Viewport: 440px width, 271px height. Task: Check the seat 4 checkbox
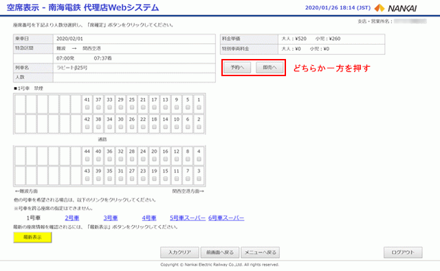coord(199,159)
